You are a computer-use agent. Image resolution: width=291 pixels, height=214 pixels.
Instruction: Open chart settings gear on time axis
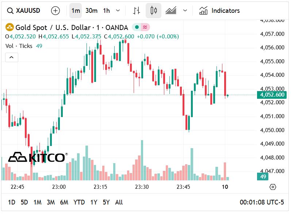272,187
